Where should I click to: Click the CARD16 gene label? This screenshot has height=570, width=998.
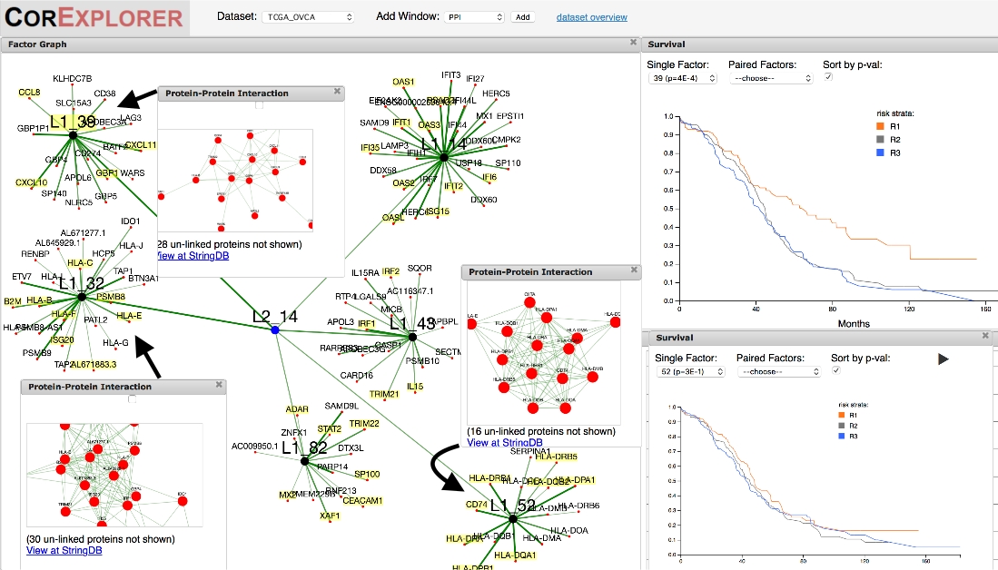tap(356, 376)
